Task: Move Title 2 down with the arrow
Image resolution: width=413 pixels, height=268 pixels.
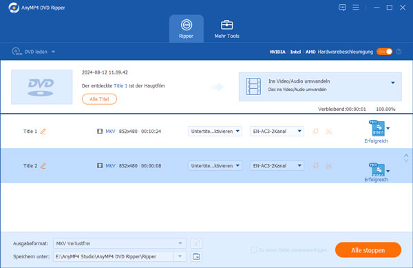Action: point(406,160)
